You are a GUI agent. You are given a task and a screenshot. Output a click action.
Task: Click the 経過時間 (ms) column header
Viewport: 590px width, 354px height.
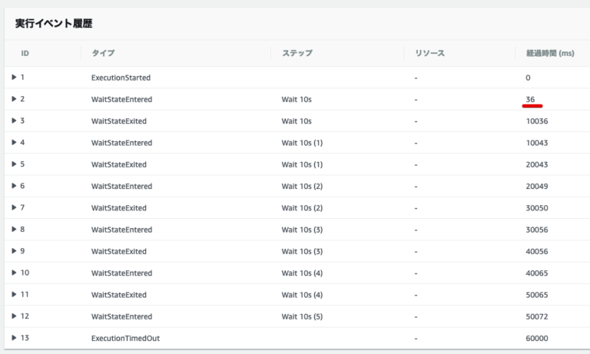tap(550, 53)
